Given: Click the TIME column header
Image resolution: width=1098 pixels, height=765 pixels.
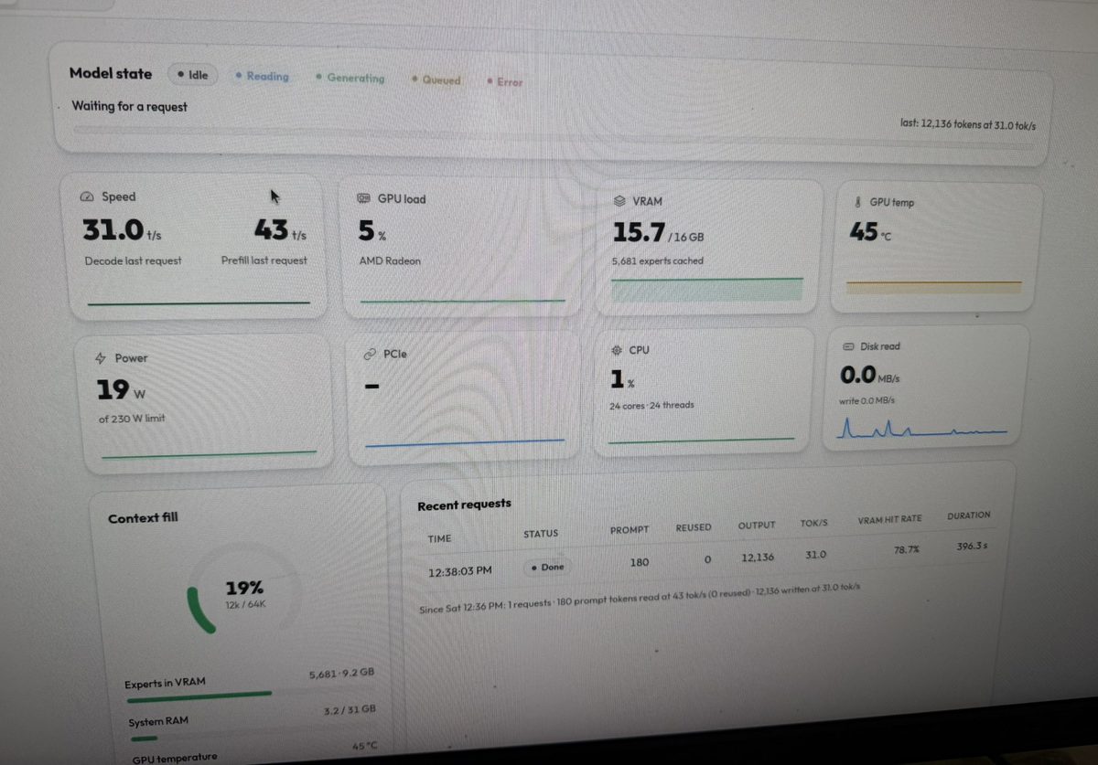Looking at the screenshot, I should click(x=439, y=539).
